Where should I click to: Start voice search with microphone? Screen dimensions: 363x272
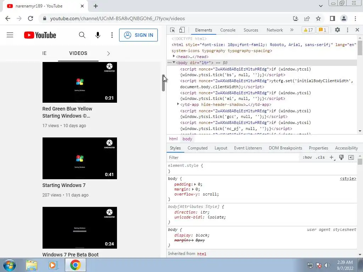coord(98,35)
